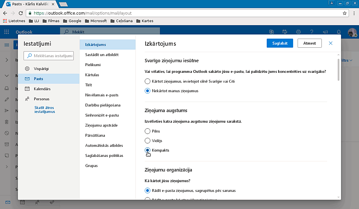Open Lietotnes apps bookmark
Screen dimensions: 359x209
[x=14, y=21]
